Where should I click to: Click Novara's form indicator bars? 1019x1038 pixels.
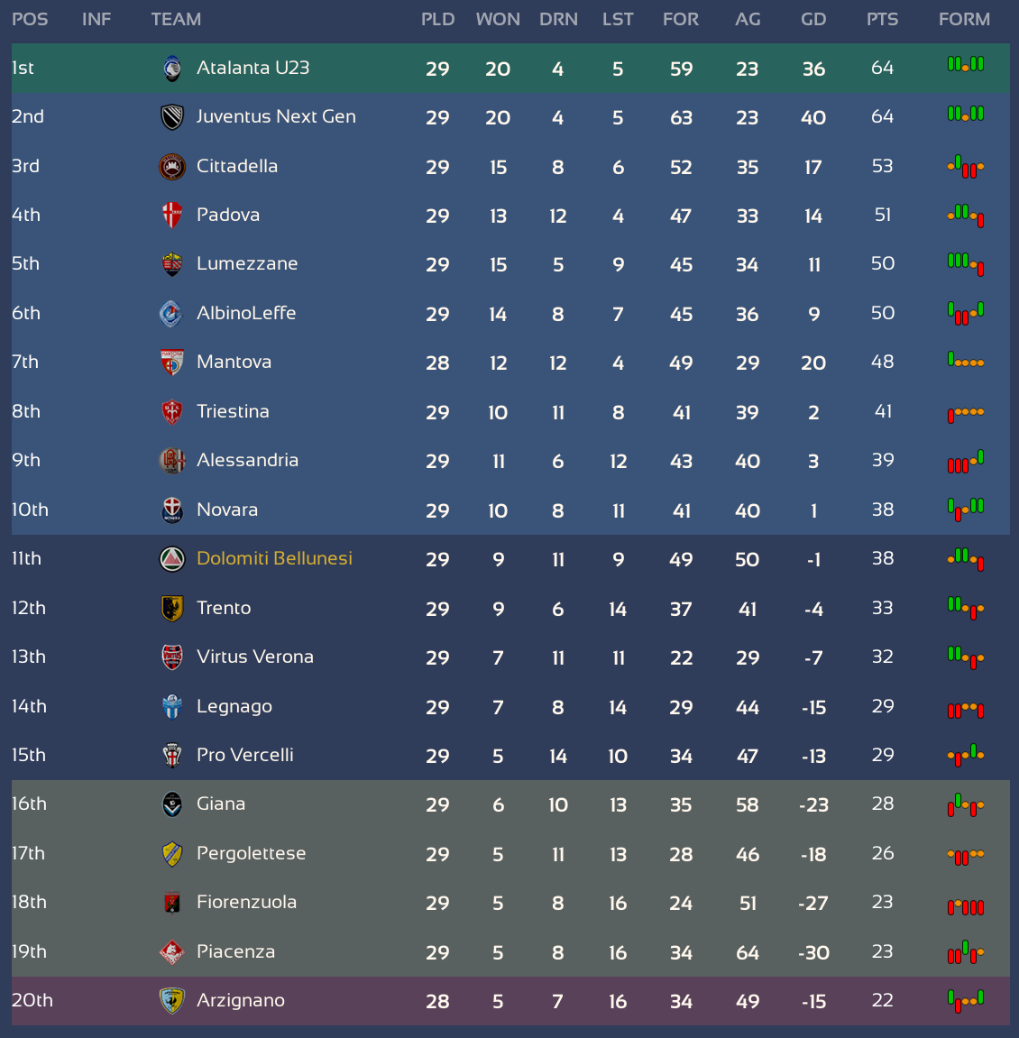966,510
